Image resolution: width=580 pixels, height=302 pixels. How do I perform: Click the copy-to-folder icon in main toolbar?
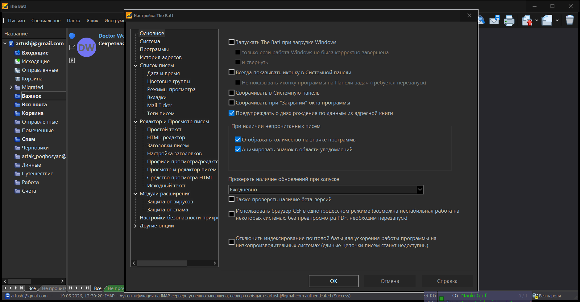[547, 20]
